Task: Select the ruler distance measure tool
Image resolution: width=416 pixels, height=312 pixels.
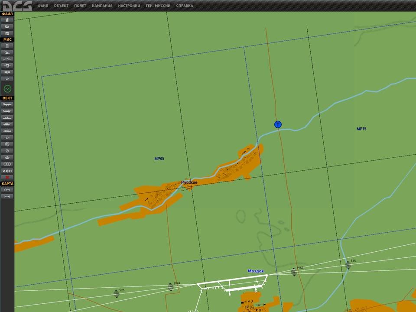Action: coord(7,196)
